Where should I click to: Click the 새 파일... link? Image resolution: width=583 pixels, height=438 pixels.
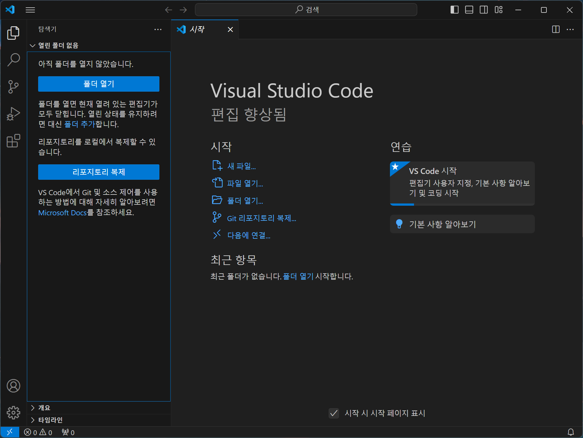(241, 166)
